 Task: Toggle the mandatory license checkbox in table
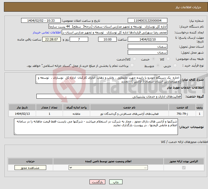click(184, 168)
